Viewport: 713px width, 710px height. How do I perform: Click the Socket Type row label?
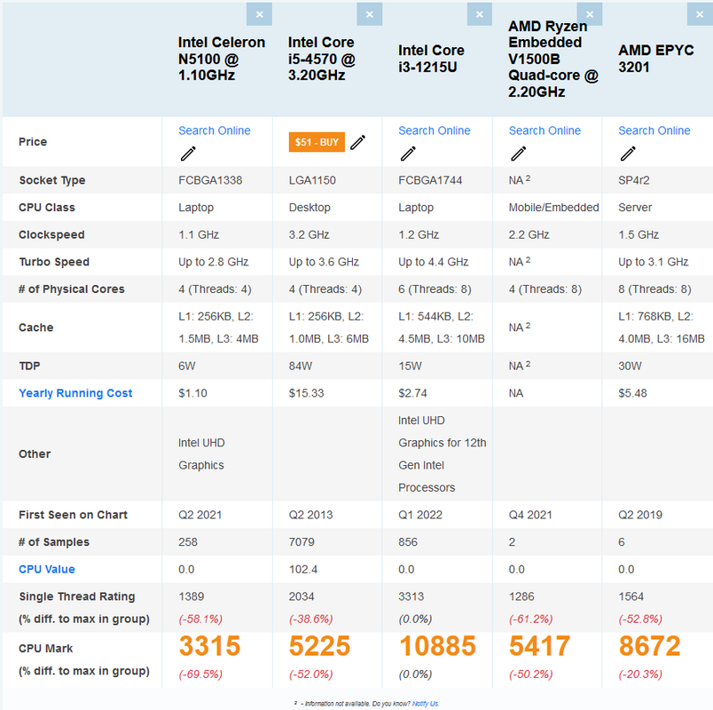(51, 180)
